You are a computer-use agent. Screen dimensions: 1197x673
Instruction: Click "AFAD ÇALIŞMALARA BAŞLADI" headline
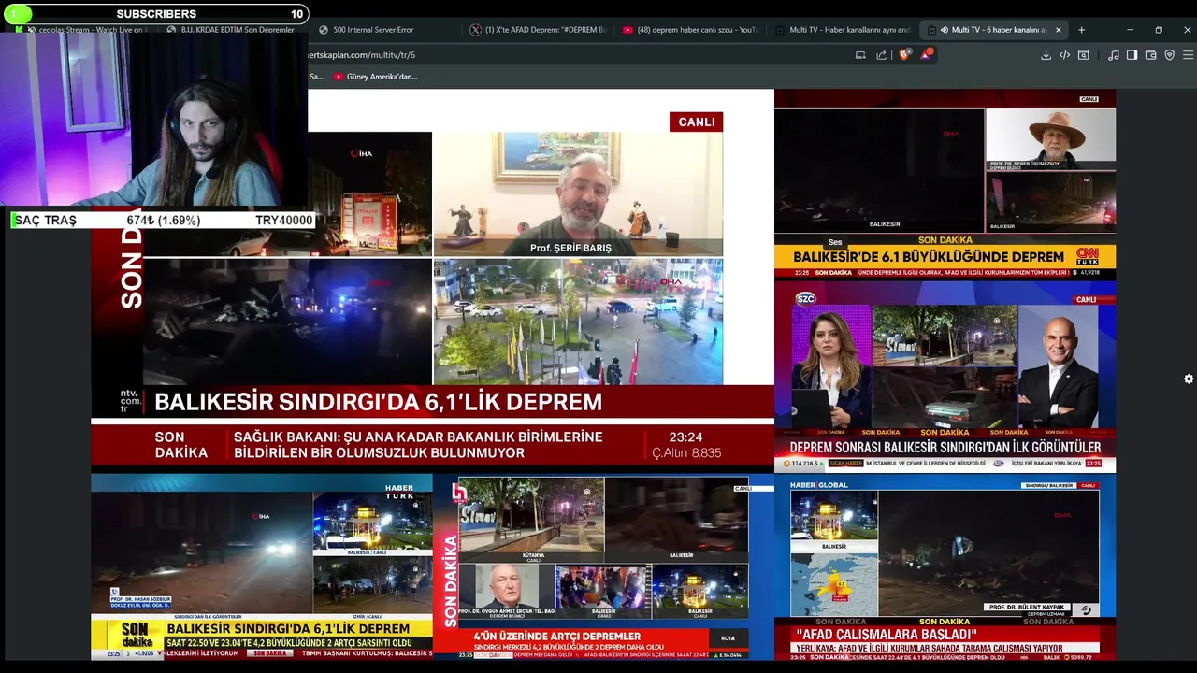coord(886,635)
